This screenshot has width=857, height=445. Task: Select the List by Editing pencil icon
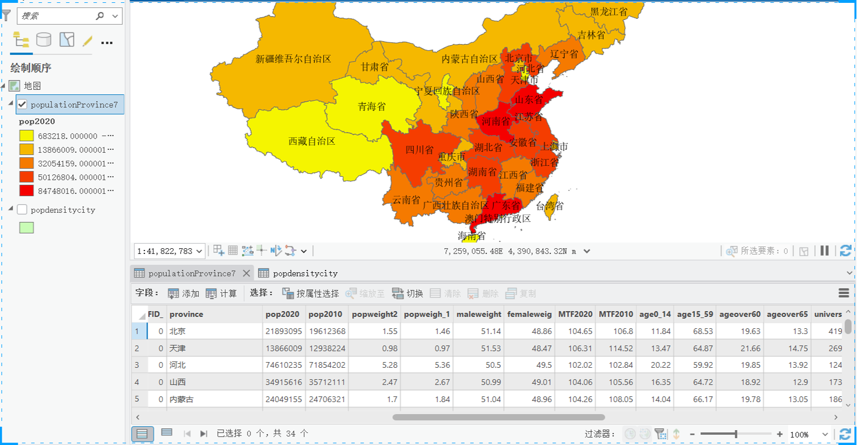click(x=87, y=41)
